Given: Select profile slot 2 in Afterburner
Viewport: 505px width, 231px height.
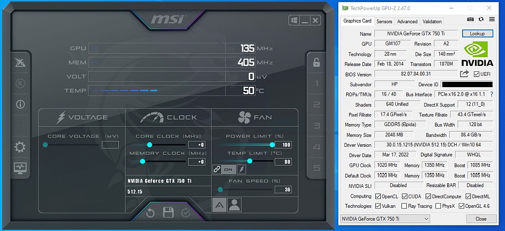Looking at the screenshot, I should point(317,104).
